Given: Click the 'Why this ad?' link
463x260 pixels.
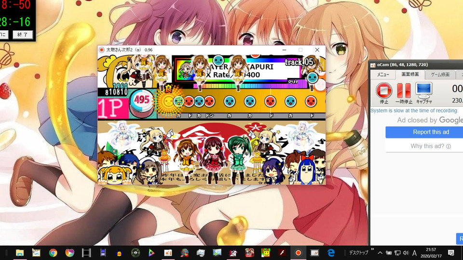Looking at the screenshot, I should click(x=431, y=146).
